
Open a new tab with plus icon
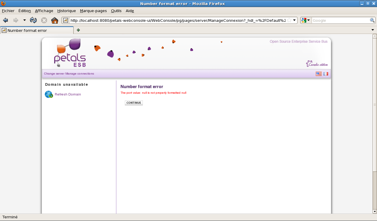(78, 30)
